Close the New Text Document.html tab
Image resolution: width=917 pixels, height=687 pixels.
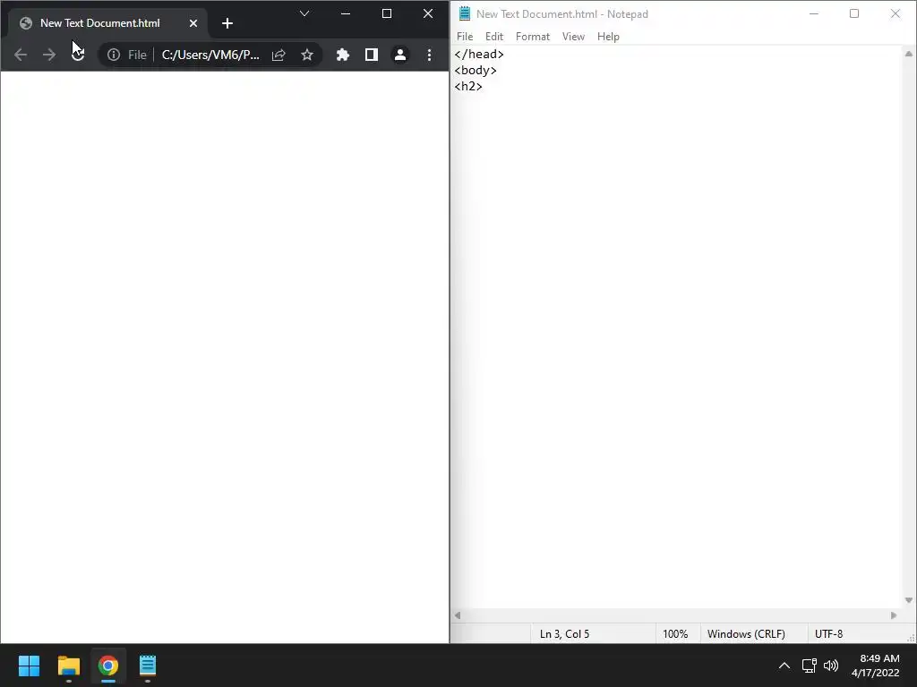[x=193, y=23]
